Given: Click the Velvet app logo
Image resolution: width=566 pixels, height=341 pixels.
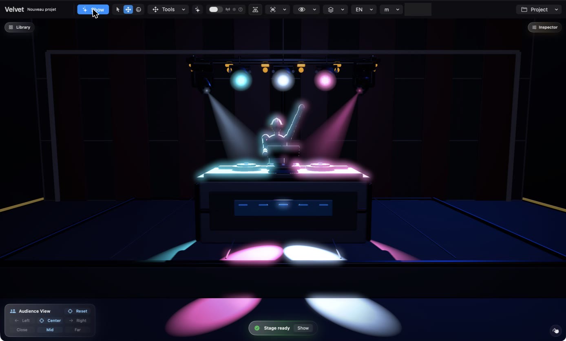Looking at the screenshot, I should (x=14, y=9).
